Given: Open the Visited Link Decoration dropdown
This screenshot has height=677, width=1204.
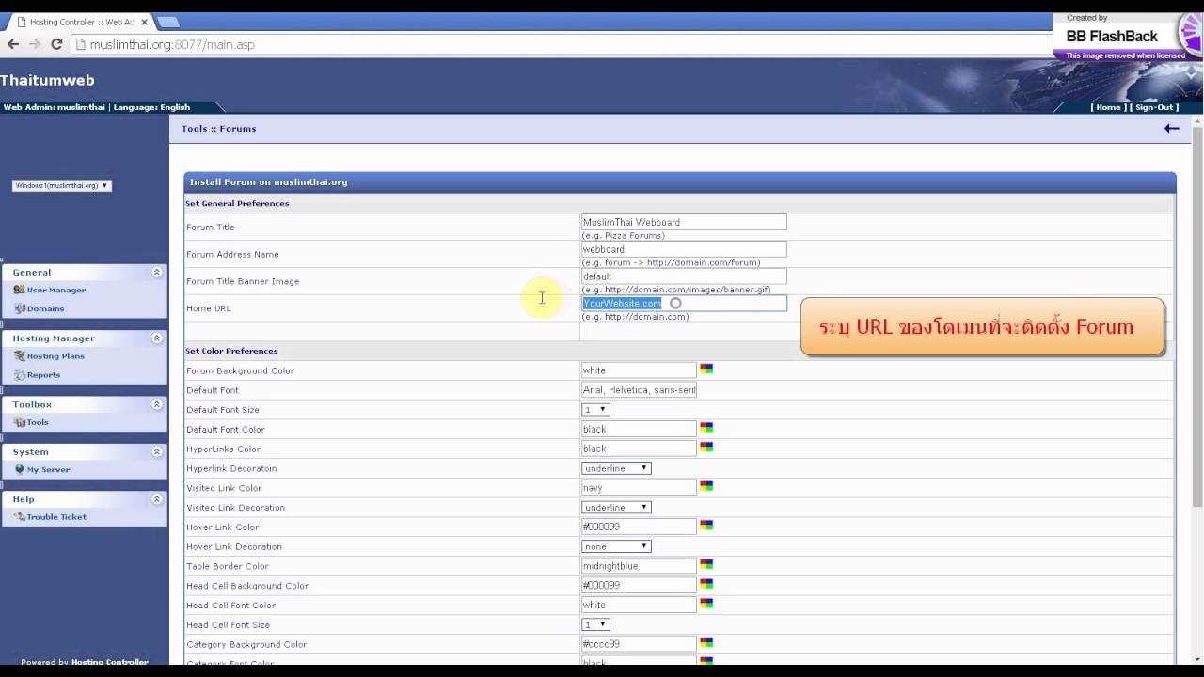Looking at the screenshot, I should tap(616, 508).
